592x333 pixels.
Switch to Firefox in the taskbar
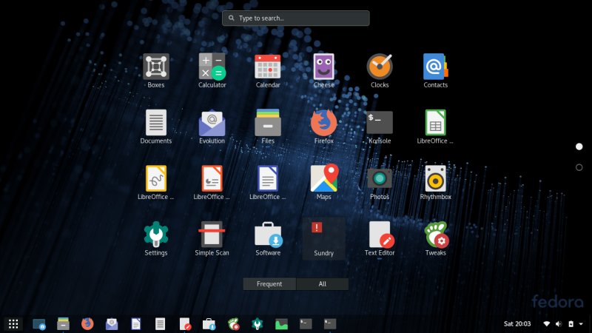(x=87, y=324)
